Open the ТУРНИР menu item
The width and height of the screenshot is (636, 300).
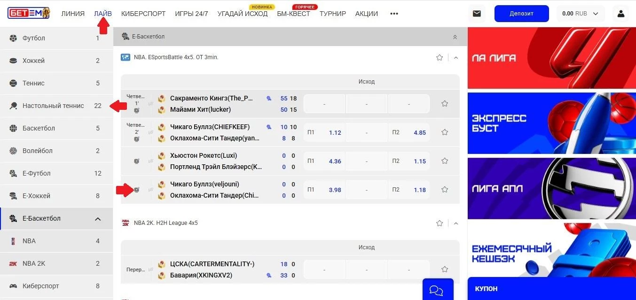pos(333,14)
